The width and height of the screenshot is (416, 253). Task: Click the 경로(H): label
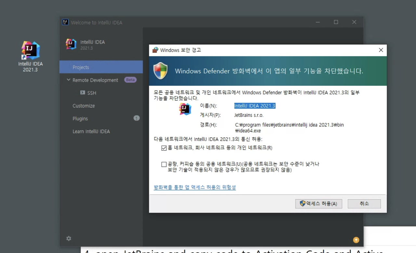(208, 125)
